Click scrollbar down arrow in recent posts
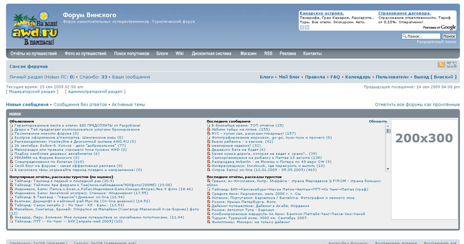The image size is (464, 244). pos(388,169)
